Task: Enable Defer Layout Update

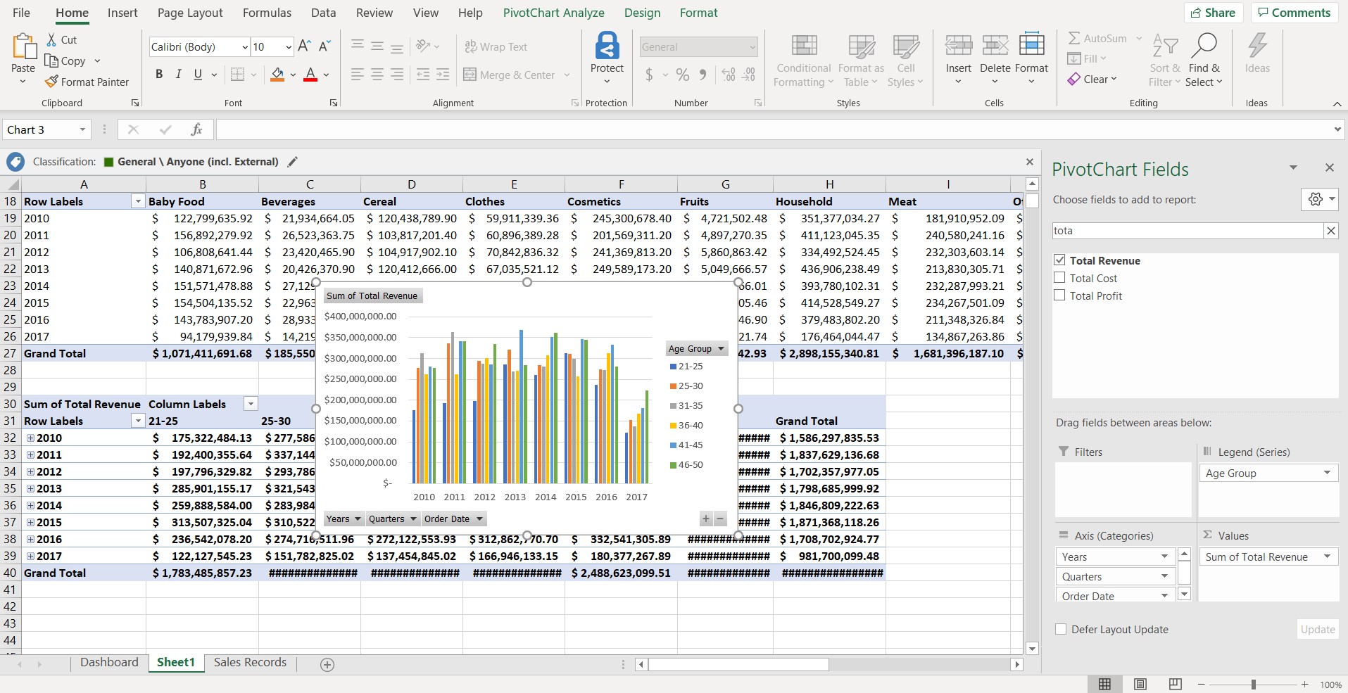Action: 1062,629
